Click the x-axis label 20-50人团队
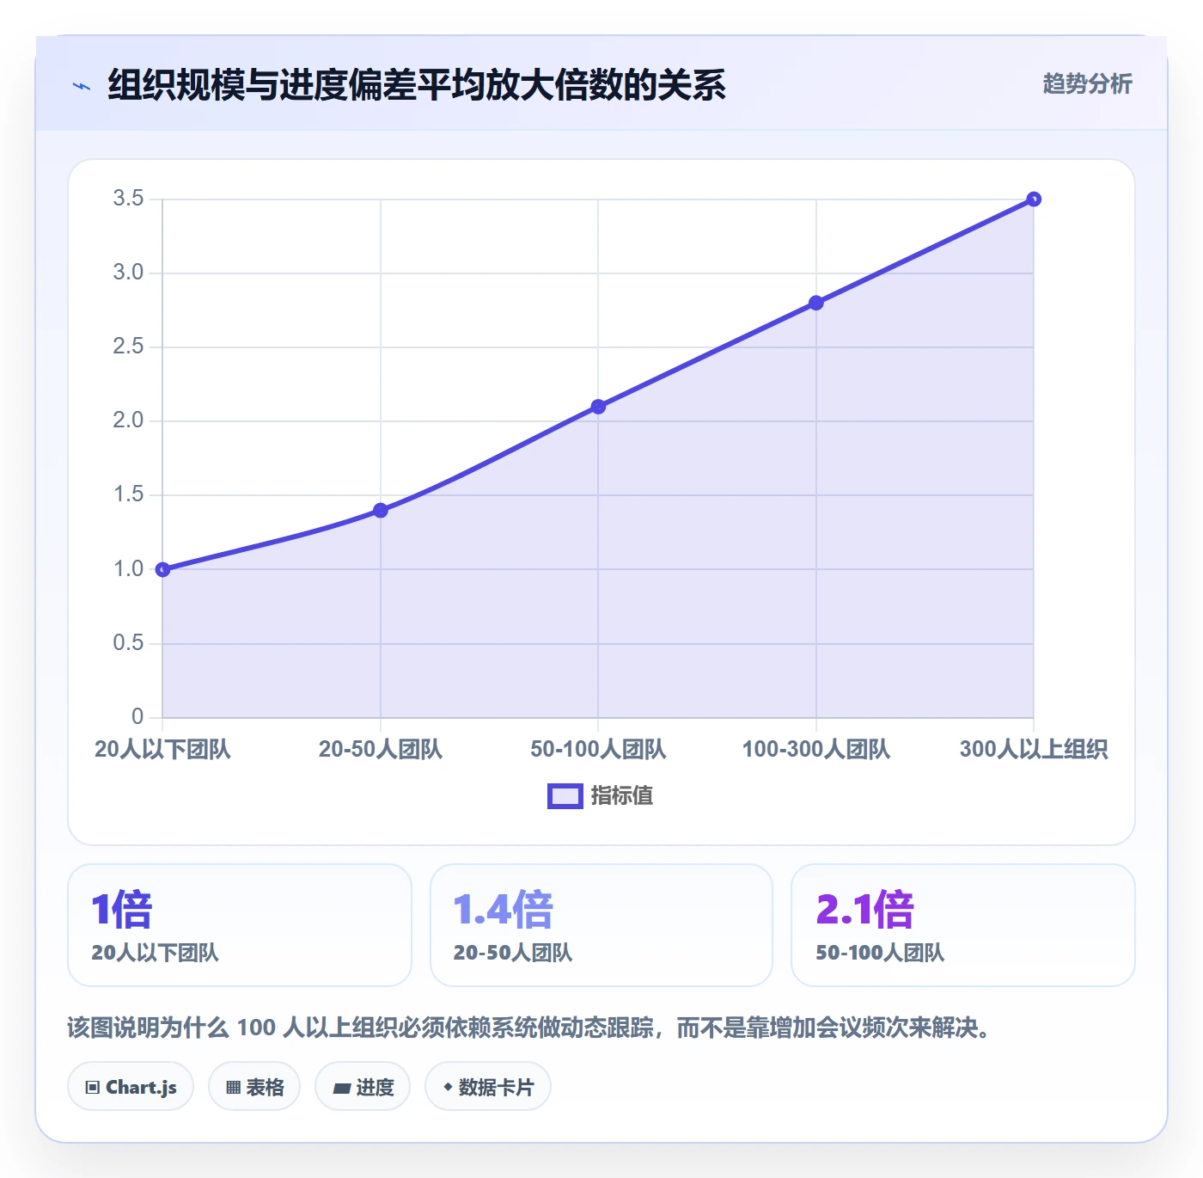 point(381,750)
